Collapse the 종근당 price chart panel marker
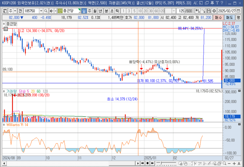 coord(4,24)
